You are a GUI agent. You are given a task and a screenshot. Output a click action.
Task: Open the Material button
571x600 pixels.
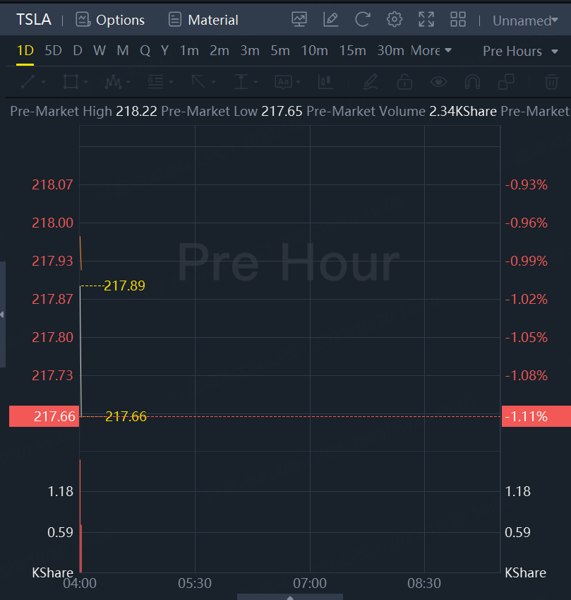point(203,20)
